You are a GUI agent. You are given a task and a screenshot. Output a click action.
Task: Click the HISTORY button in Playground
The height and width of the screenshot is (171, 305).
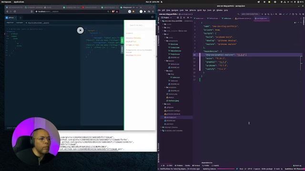click(20, 23)
